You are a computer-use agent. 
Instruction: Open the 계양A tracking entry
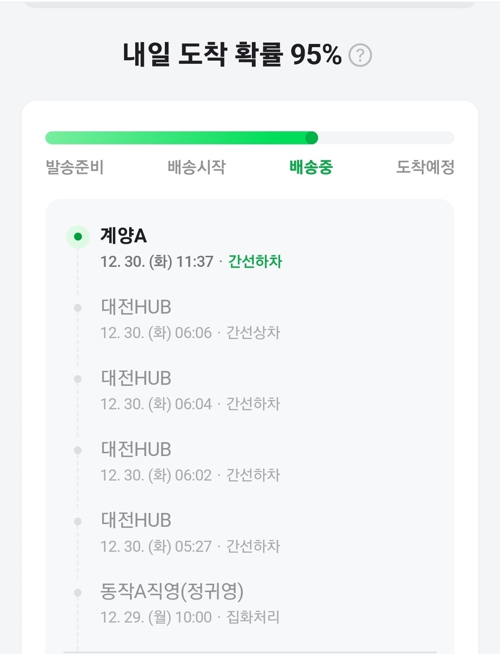click(124, 236)
